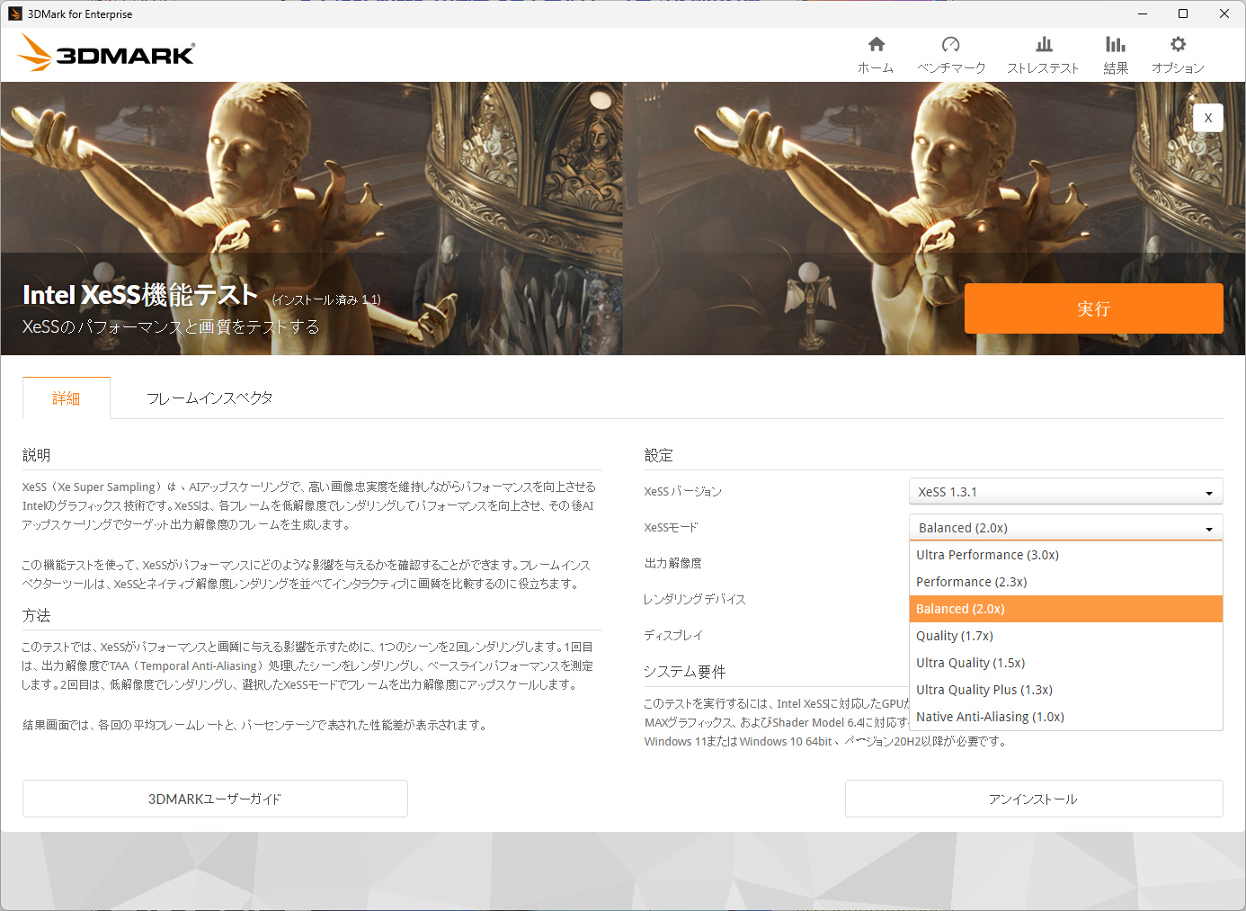Click the (インストール済み 1.1) version text
Viewport: 1246px width, 911px height.
tap(326, 300)
